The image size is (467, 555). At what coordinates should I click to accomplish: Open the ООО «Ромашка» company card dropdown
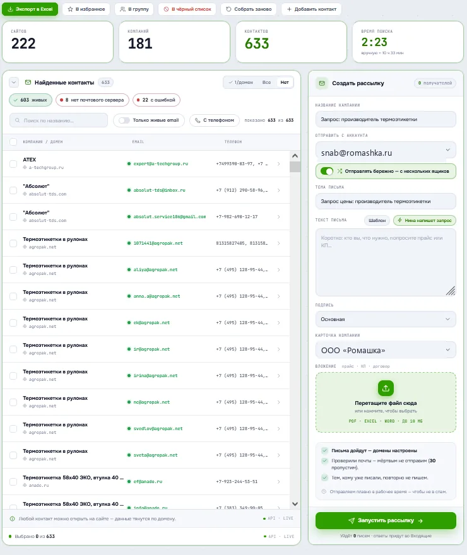pyautogui.click(x=386, y=350)
